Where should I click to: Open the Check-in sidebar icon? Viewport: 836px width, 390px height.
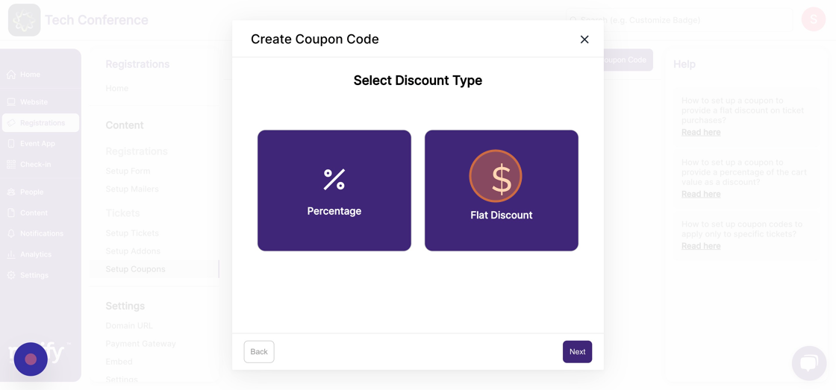(x=11, y=164)
